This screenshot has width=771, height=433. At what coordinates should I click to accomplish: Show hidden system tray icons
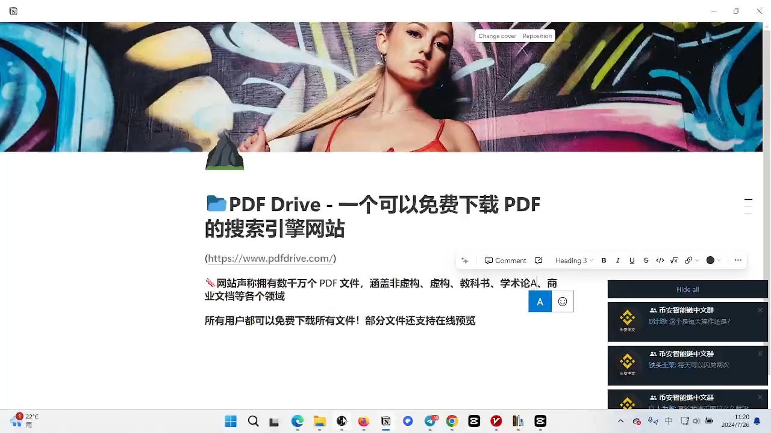[620, 421]
